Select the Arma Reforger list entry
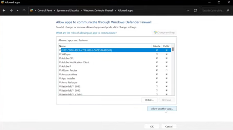Image resolution: width=233 pixels, height=130 pixels. tap(69, 82)
